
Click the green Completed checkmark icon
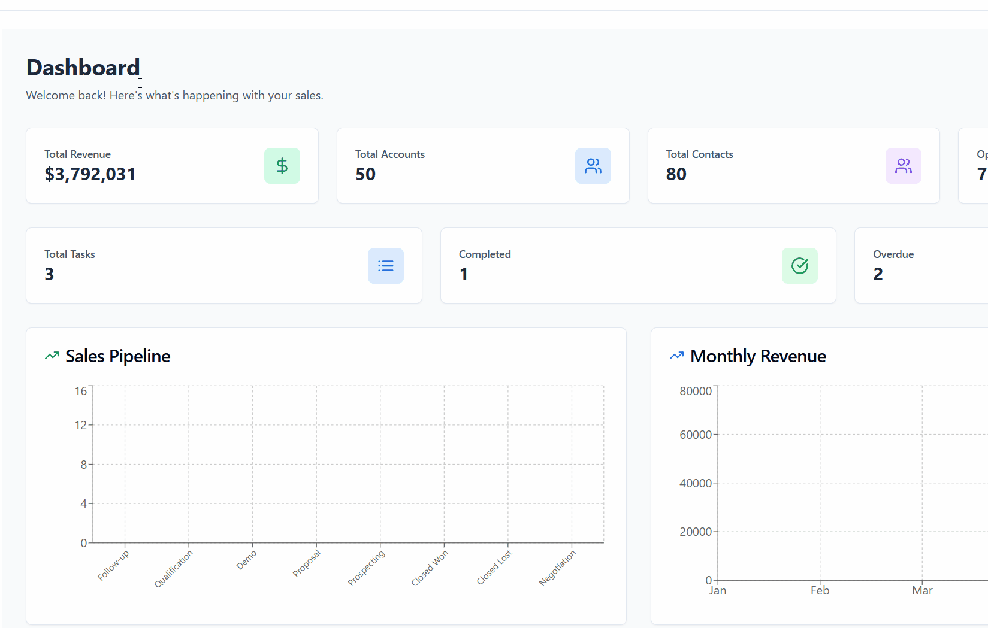pos(800,266)
